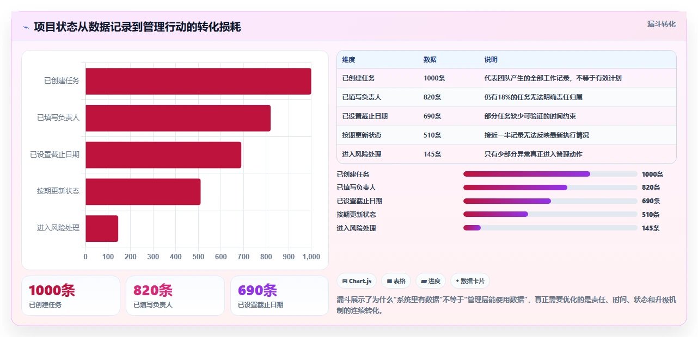698x337 pixels.
Task: Click the 按期更新状态 progress bar showing 510条
Action: pyautogui.click(x=550, y=214)
